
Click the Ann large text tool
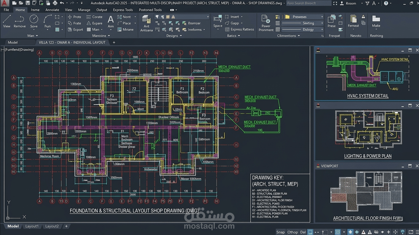[x=111, y=21]
